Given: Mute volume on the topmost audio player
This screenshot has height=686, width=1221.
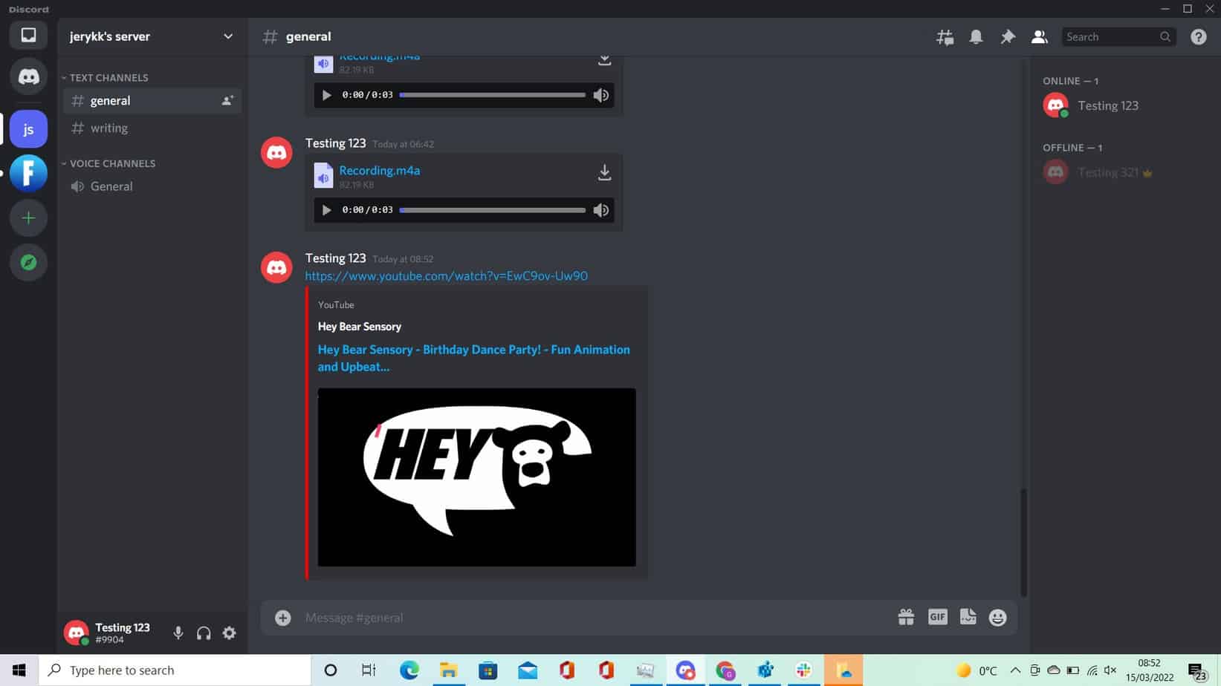Looking at the screenshot, I should (x=601, y=95).
